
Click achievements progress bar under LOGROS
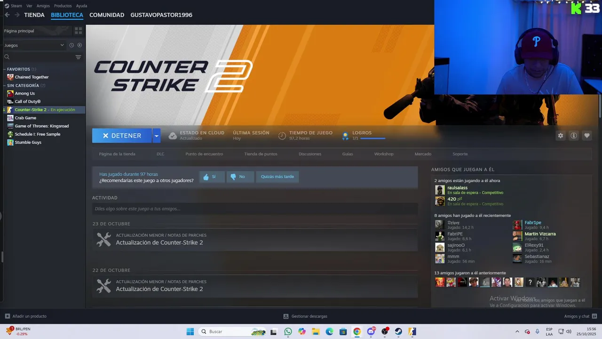coord(373,138)
